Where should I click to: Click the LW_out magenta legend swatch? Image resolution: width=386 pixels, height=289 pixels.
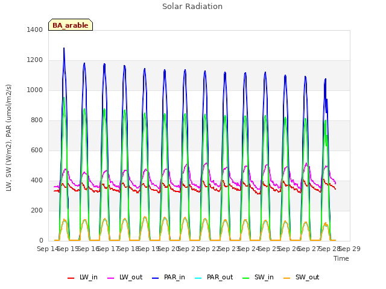pos(111,278)
